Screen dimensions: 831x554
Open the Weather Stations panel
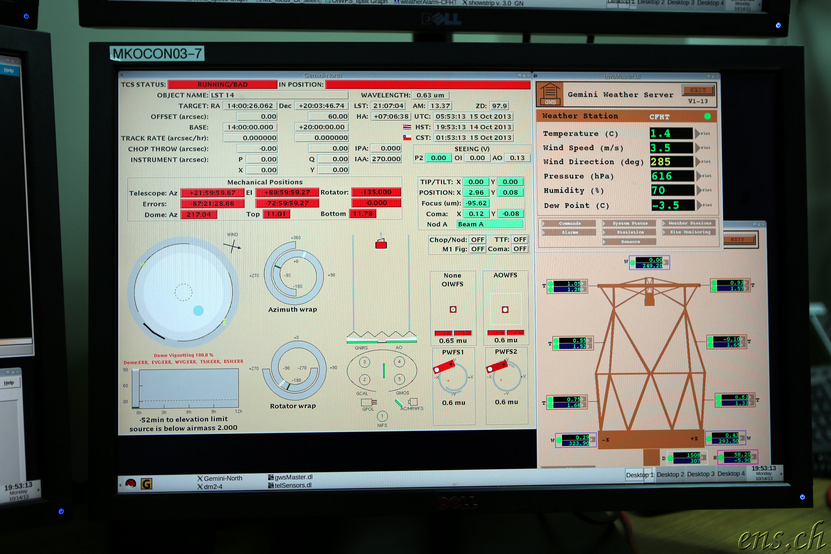click(x=689, y=223)
